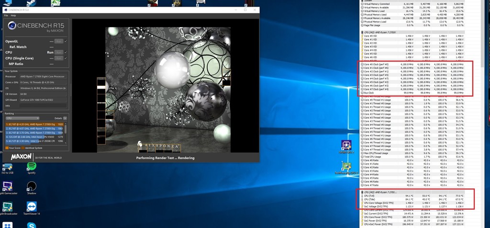Open the Help menu in Cinebench
This screenshot has height=228, width=490.
(x=13, y=15)
